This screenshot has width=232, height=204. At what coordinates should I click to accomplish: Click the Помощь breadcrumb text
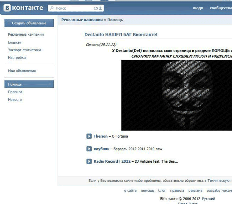pos(115,20)
